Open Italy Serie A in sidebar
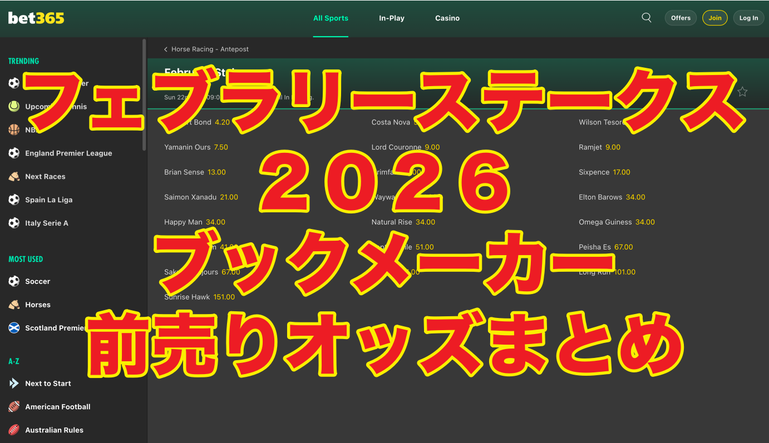This screenshot has height=443, width=769. click(47, 223)
